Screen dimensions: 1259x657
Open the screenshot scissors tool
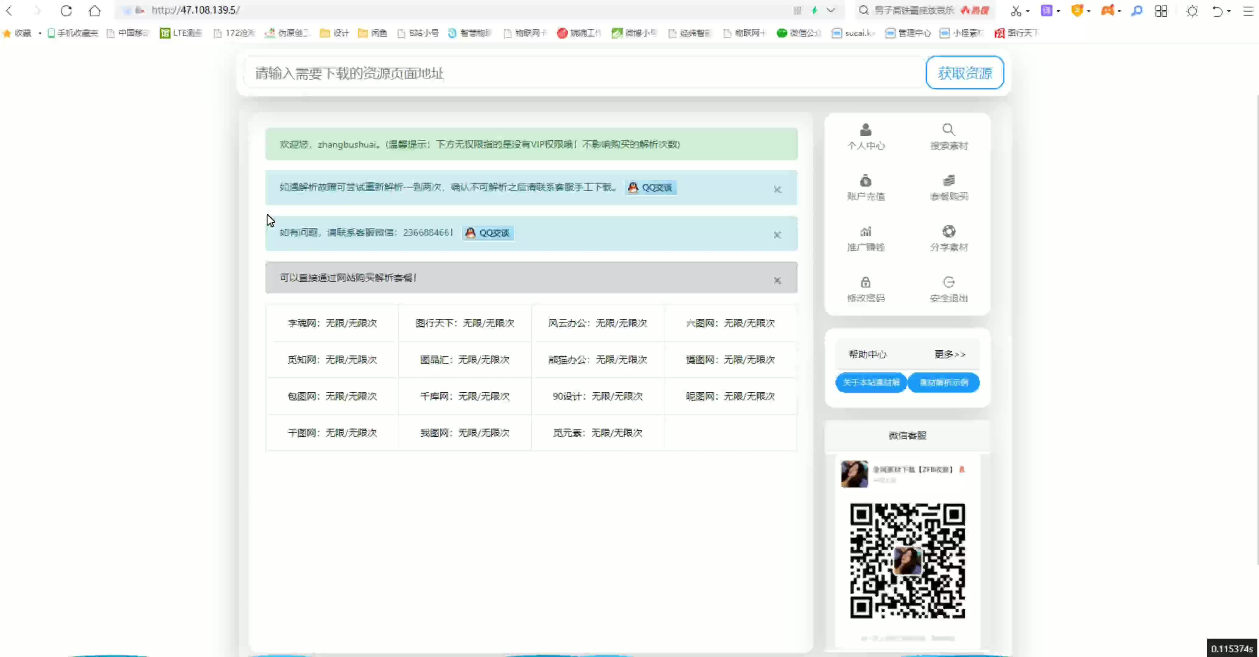pyautogui.click(x=1016, y=11)
